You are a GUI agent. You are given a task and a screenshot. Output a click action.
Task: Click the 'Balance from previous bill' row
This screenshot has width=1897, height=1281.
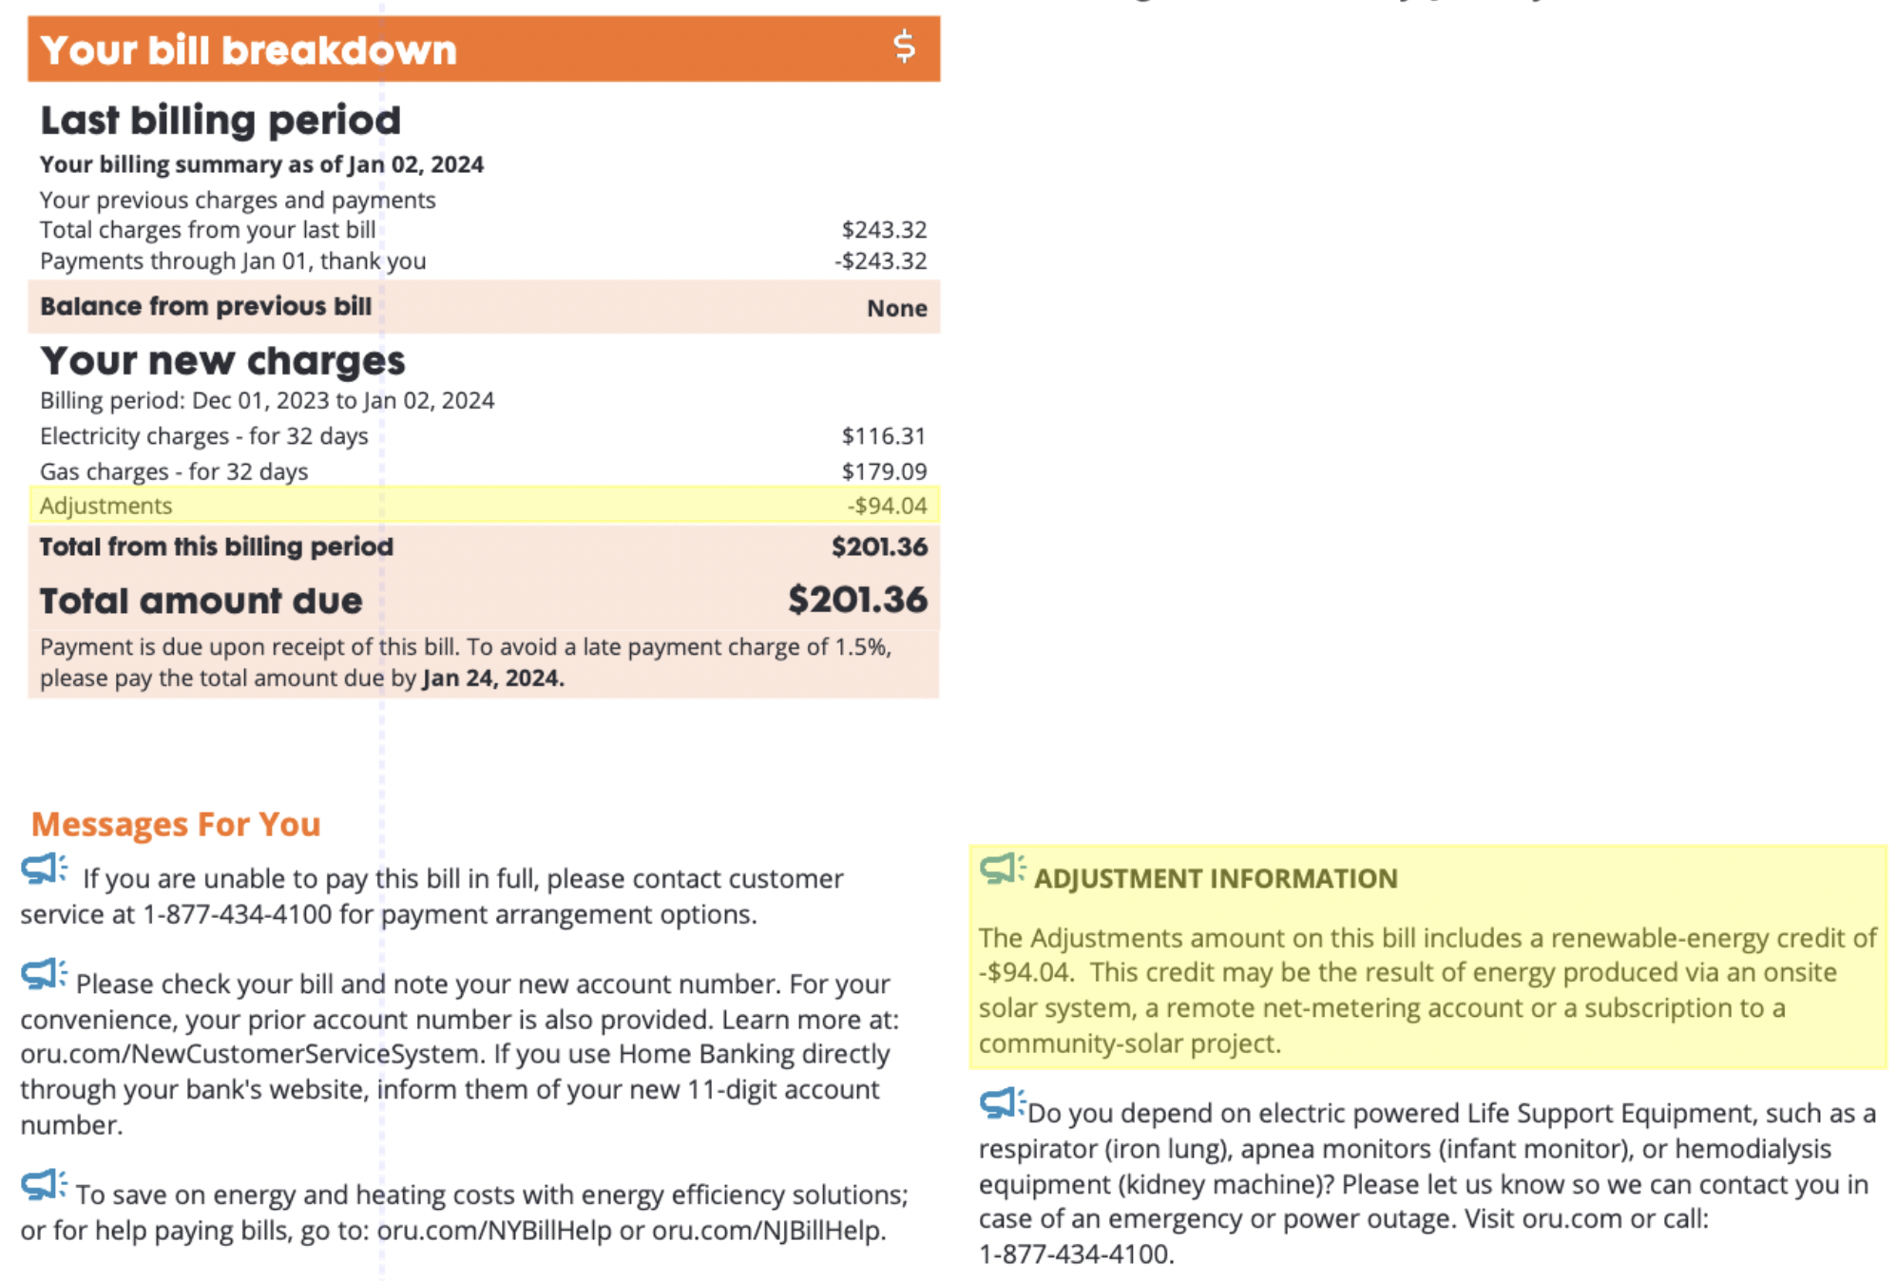click(x=484, y=307)
